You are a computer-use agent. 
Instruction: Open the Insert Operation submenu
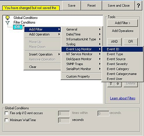point(43,55)
